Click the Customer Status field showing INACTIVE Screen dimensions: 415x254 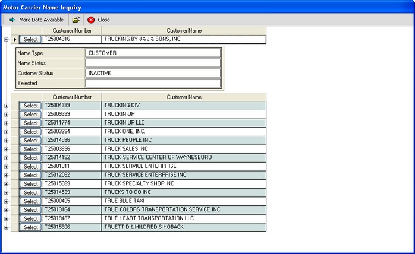point(153,73)
